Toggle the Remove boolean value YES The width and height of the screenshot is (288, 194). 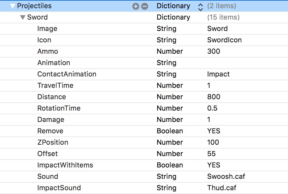point(214,131)
